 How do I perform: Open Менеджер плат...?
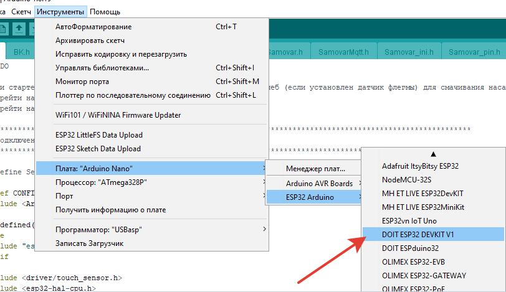(313, 169)
